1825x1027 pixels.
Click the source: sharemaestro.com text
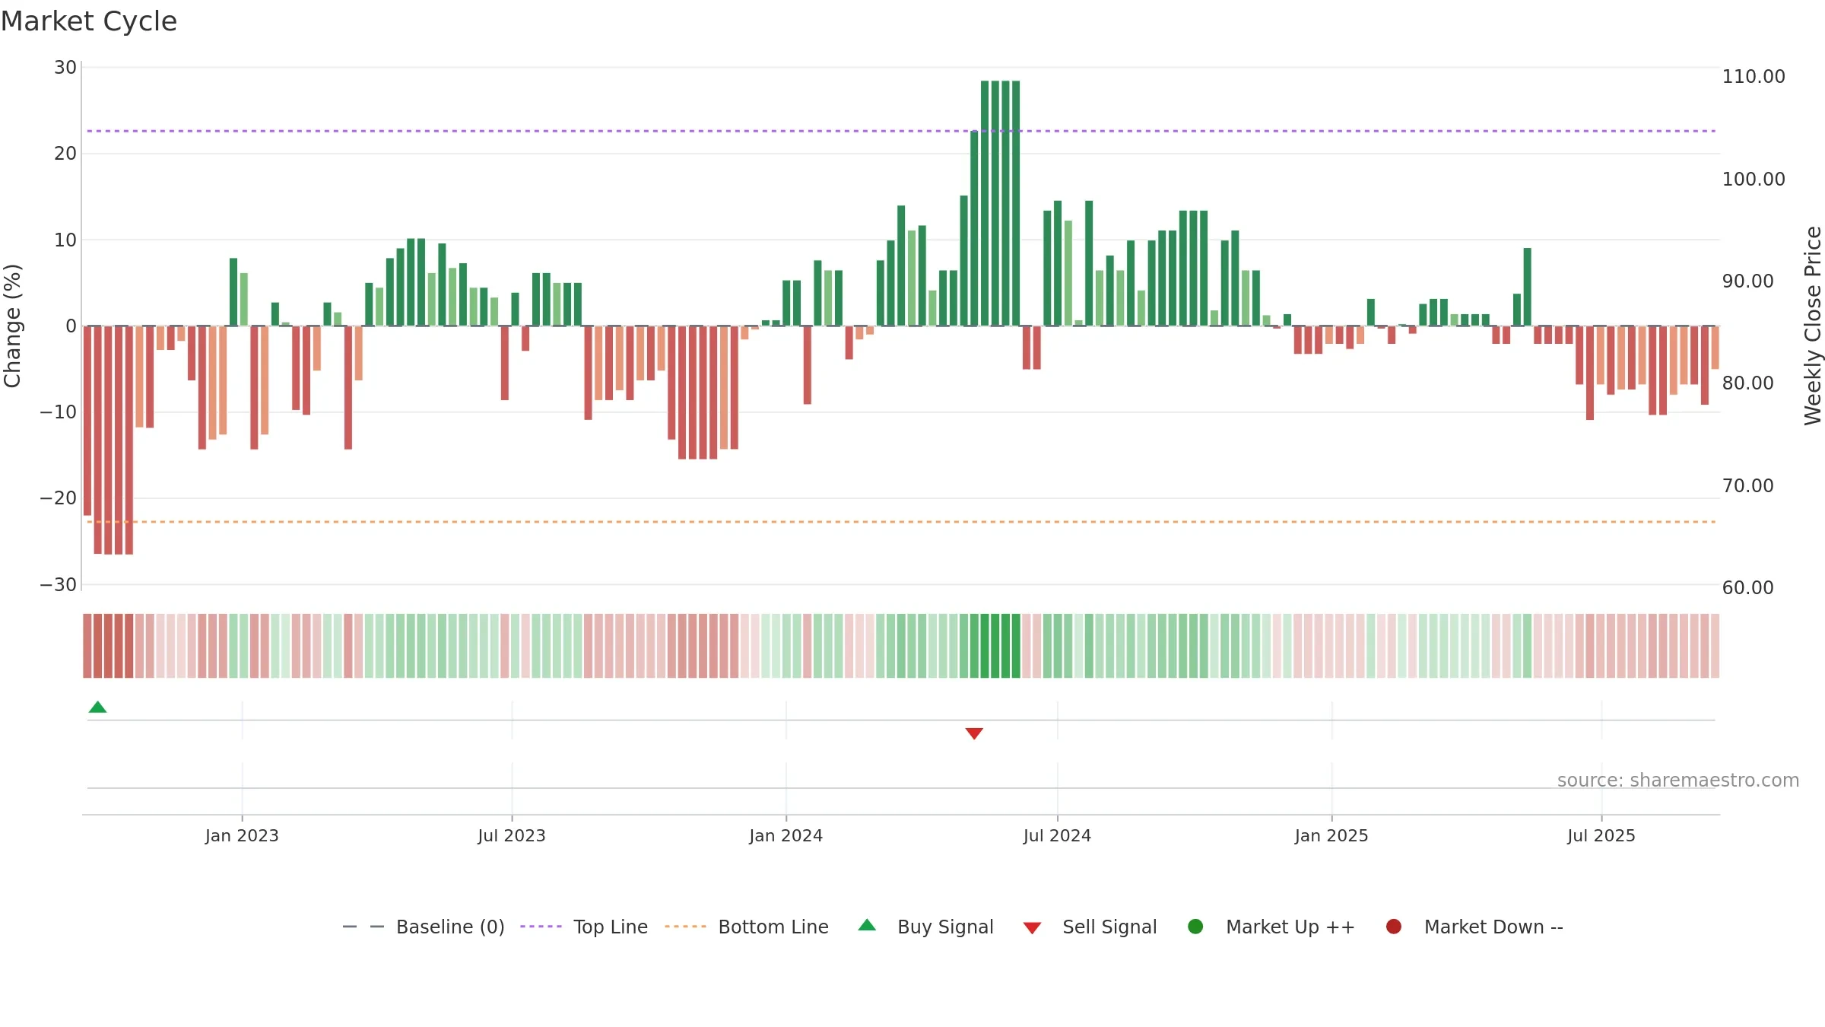pyautogui.click(x=1678, y=781)
